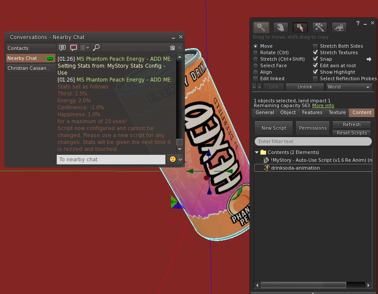Click contents scroll left arrow
The image size is (378, 294).
257,285
